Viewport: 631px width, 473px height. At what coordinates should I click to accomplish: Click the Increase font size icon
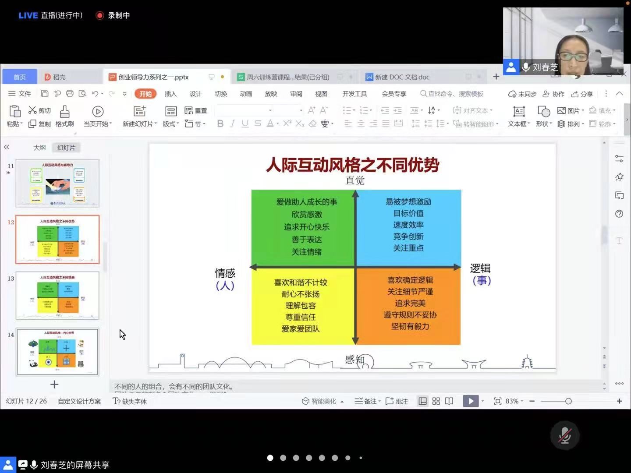pyautogui.click(x=312, y=110)
